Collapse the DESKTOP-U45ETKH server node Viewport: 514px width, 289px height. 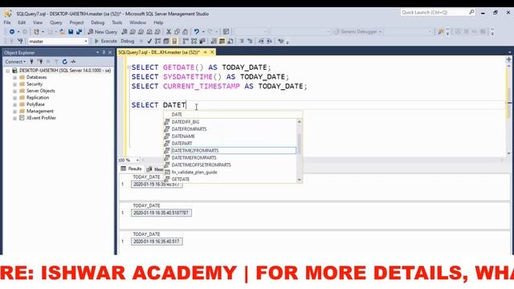click(7, 71)
